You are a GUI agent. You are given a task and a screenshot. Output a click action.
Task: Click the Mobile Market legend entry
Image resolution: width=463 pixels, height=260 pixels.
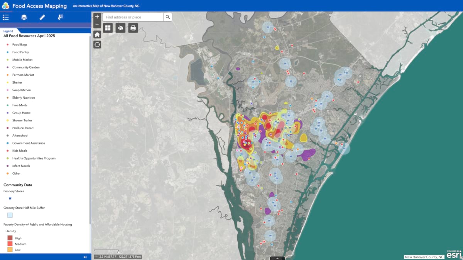[22, 60]
